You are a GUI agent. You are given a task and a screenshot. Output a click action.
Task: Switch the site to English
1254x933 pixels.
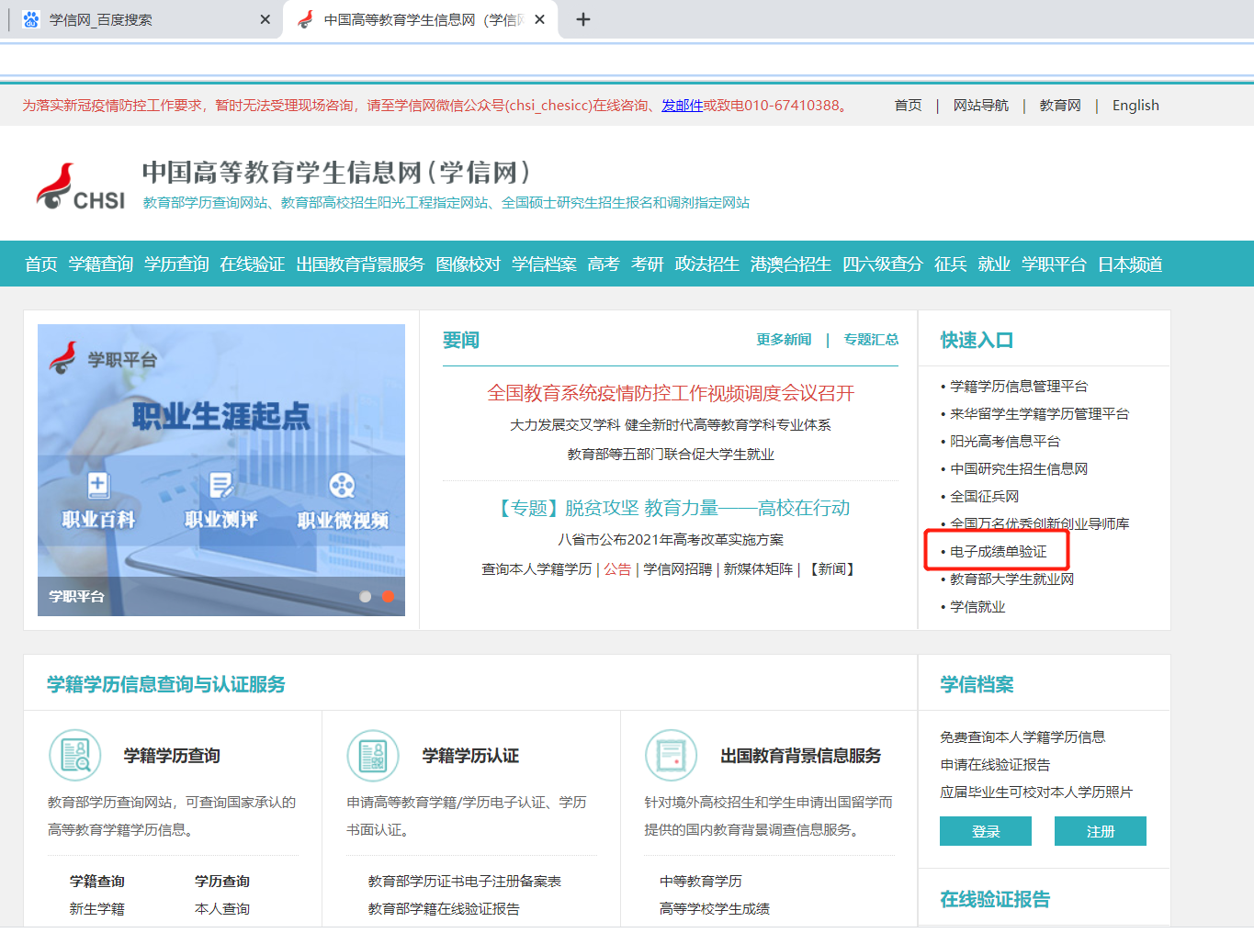pos(1135,106)
